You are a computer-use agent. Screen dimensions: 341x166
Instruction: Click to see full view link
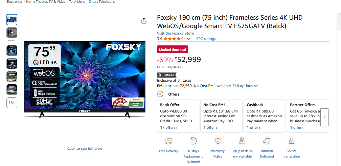coord(85,148)
